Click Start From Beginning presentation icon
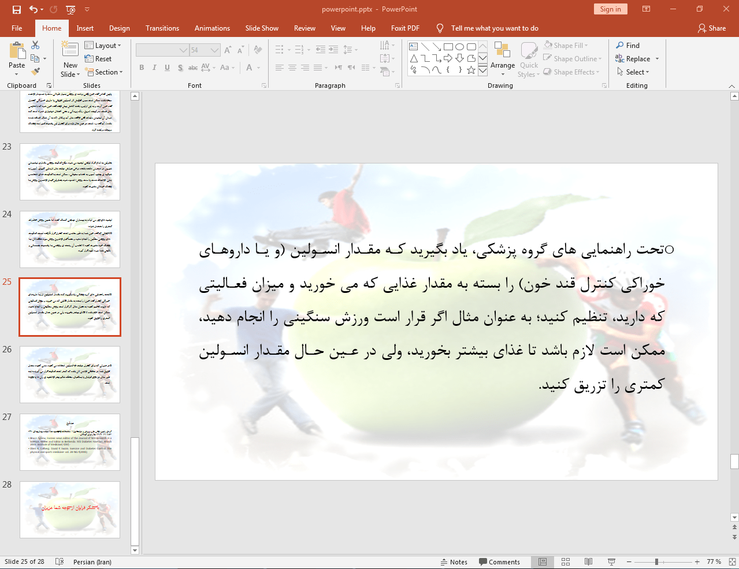 (x=70, y=9)
